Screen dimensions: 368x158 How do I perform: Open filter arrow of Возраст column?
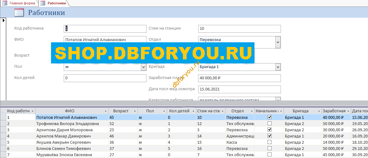coord(135,111)
